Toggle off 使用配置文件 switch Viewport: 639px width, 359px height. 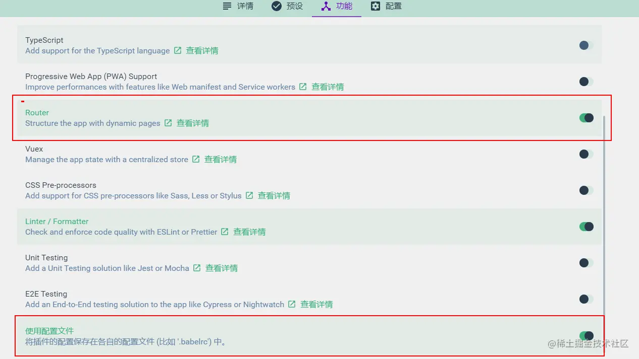coord(586,336)
